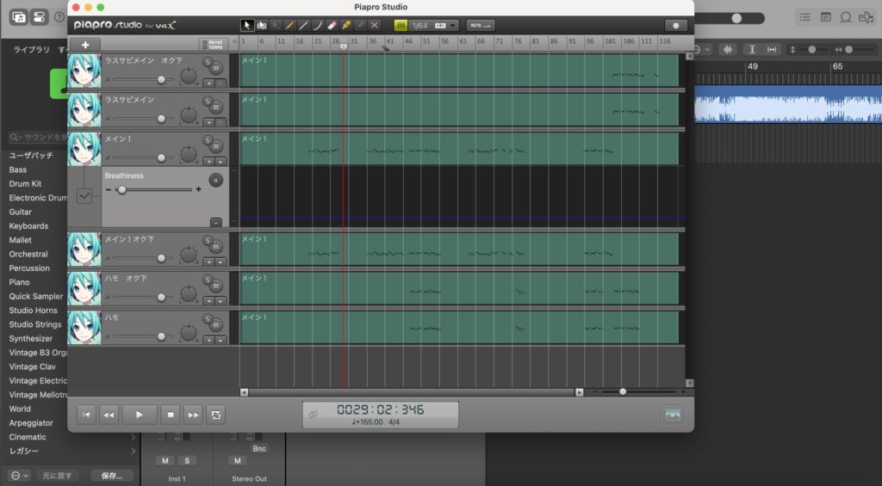Go to song start button

(86, 415)
